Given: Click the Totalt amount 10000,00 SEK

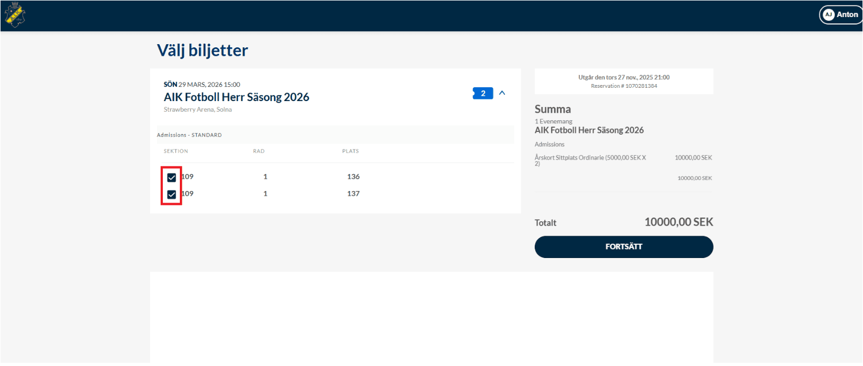Looking at the screenshot, I should 678,222.
